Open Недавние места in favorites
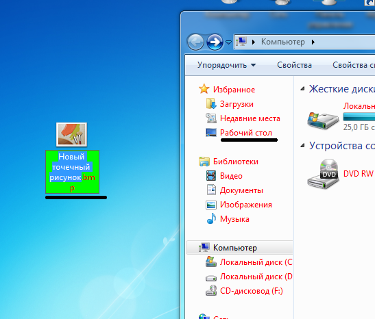This screenshot has height=319, width=375. click(250, 118)
